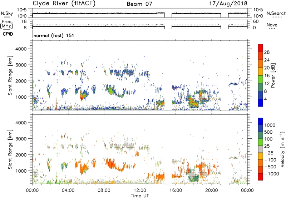
Task: Click the Nave axis value '60'
Action: 256,21
